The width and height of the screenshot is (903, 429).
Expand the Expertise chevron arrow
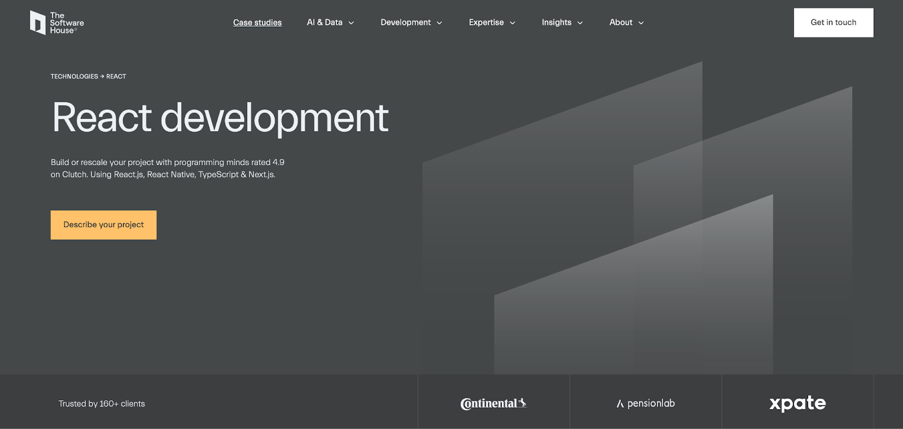512,23
